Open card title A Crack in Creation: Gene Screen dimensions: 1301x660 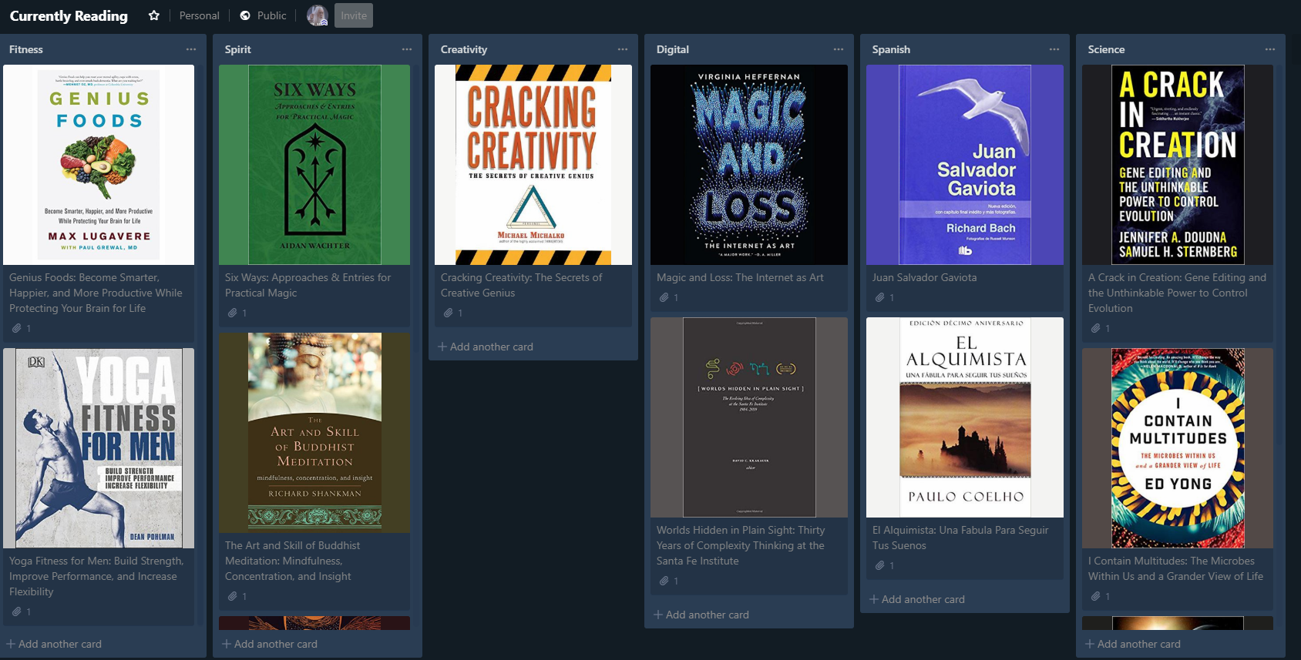click(1177, 293)
